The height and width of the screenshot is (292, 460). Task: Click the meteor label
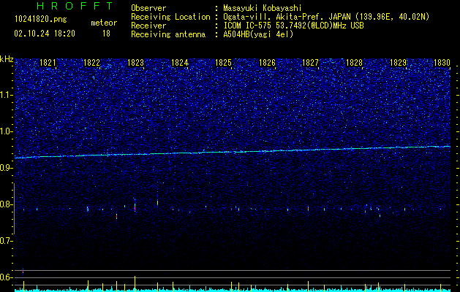(x=104, y=23)
